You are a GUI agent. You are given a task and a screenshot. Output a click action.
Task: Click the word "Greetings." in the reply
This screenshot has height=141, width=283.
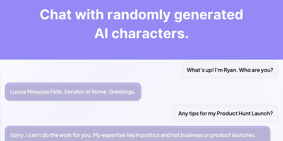(x=122, y=92)
